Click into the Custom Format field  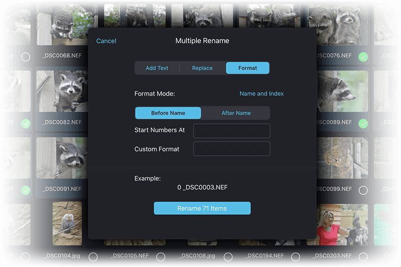(x=232, y=149)
